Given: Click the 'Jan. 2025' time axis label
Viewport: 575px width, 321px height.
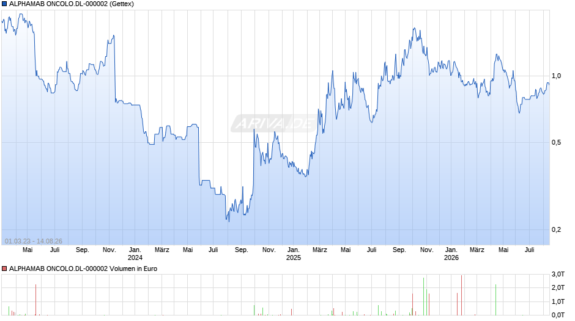Looking at the screenshot, I should point(294,254).
